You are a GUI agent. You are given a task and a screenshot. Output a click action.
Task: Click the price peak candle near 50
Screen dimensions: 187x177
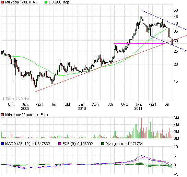point(142,16)
